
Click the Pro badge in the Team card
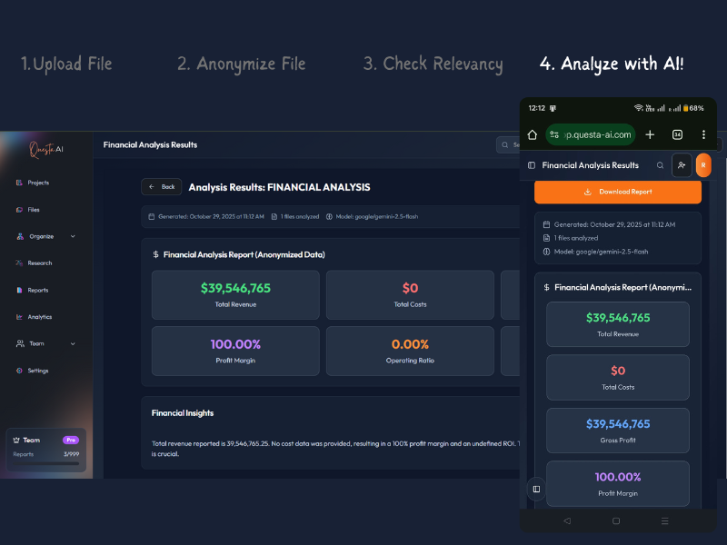(x=71, y=440)
